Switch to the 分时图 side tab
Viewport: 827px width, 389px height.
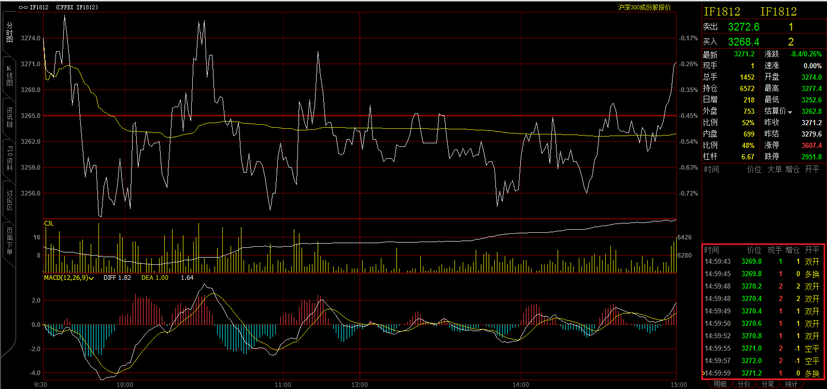[9, 33]
